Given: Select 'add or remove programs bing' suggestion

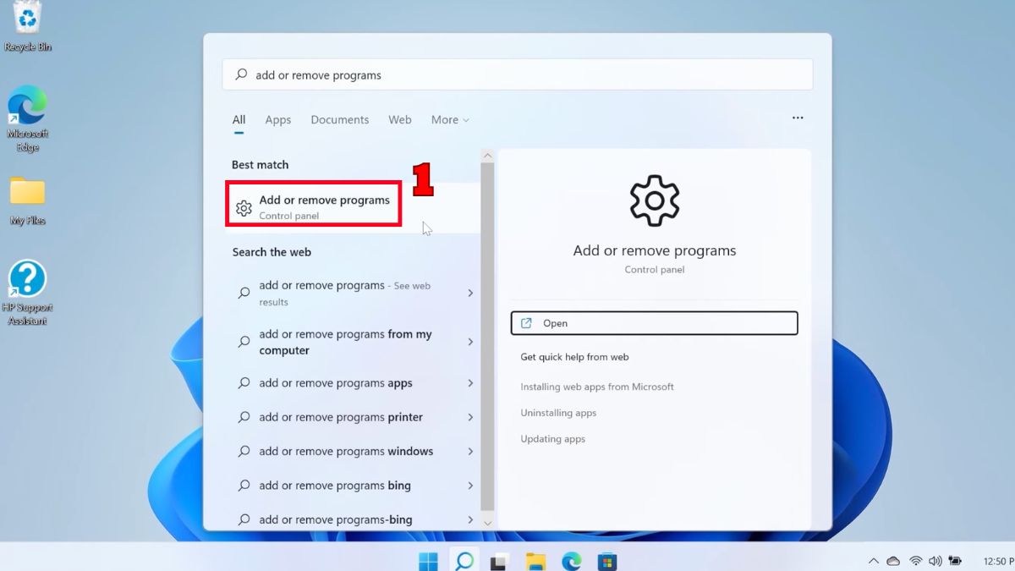Looking at the screenshot, I should [353, 486].
